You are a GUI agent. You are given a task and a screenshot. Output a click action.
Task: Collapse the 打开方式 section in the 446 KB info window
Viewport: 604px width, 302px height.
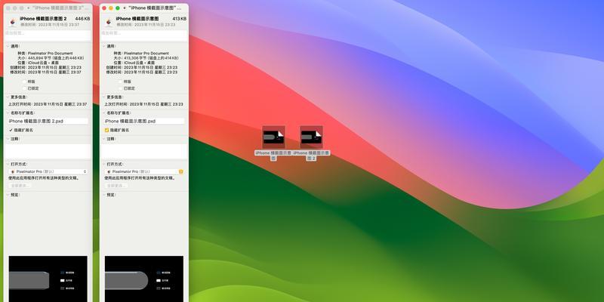(8, 164)
